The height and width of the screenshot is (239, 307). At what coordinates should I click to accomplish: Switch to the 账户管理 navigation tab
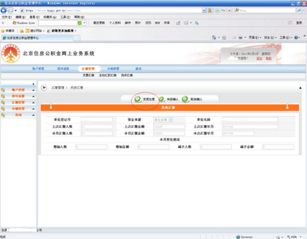(x=38, y=69)
